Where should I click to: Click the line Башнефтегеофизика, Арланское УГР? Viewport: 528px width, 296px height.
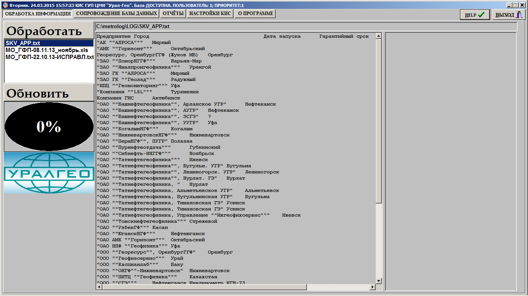pos(186,104)
